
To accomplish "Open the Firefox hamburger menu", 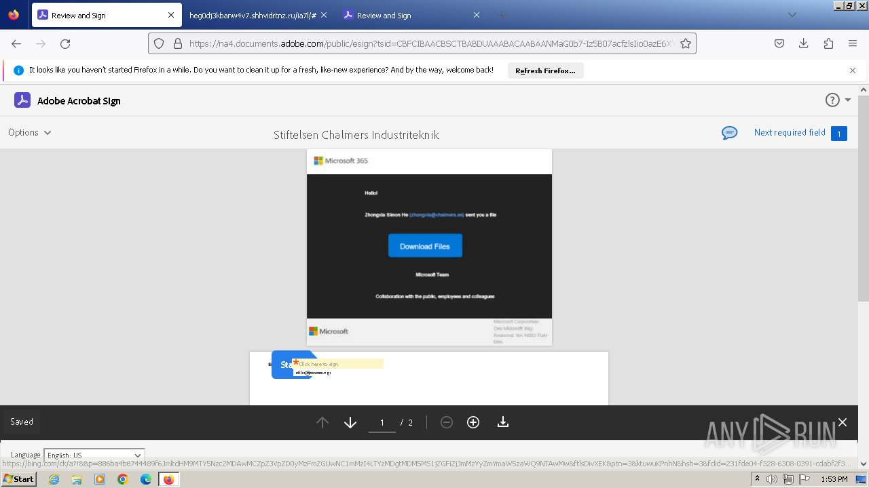I will [x=853, y=43].
